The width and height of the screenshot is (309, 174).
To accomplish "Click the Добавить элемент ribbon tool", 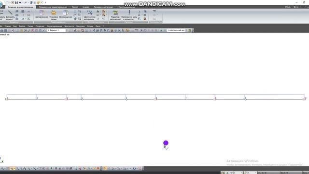I will (x=10, y=15).
